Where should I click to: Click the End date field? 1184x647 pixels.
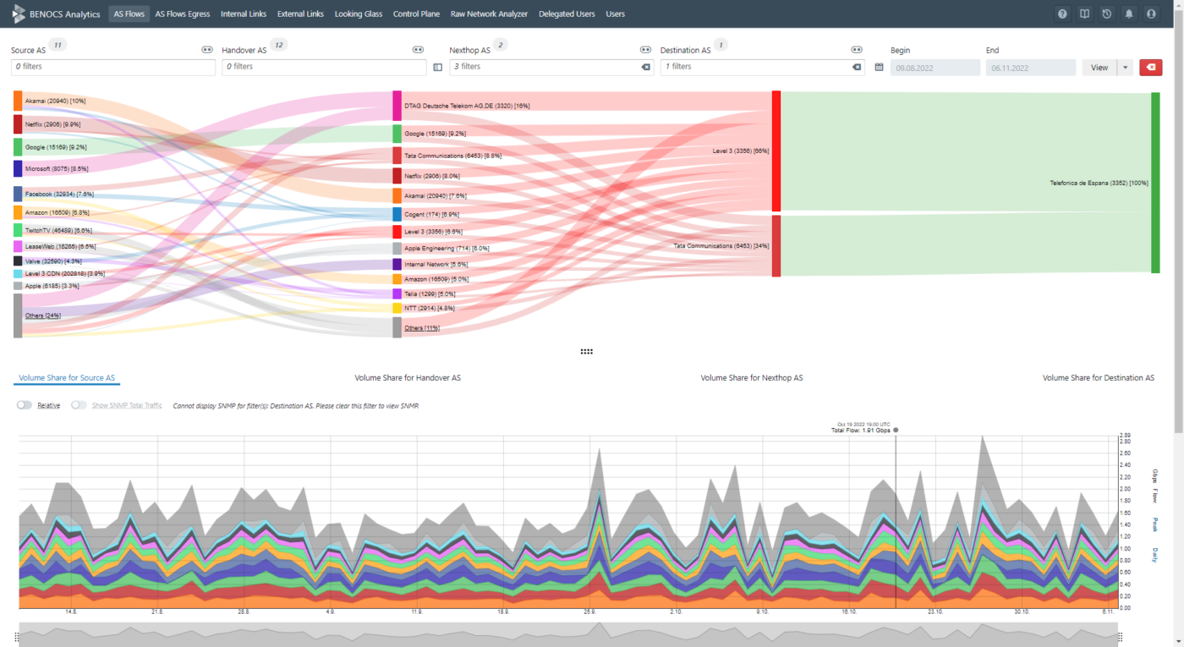point(1030,68)
